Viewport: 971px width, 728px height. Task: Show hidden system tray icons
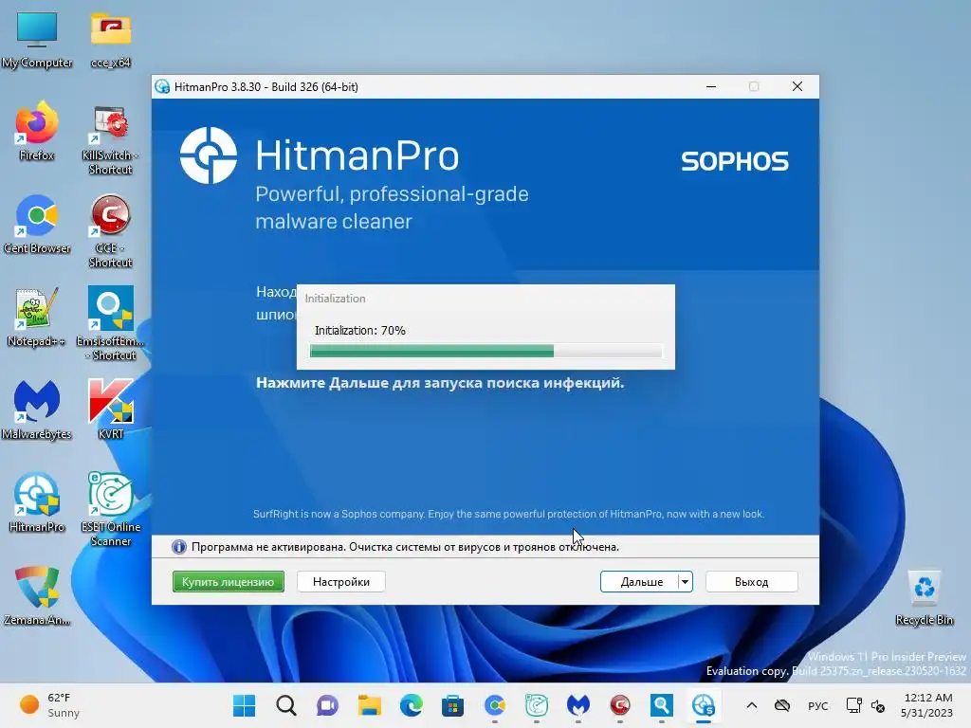[752, 705]
